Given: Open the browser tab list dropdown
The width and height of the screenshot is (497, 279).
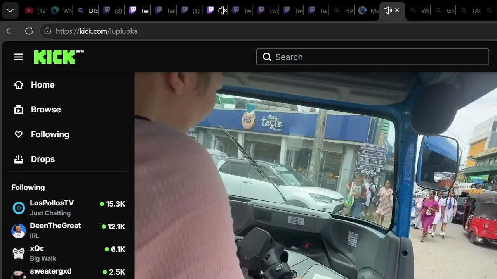Looking at the screenshot, I should click(10, 10).
